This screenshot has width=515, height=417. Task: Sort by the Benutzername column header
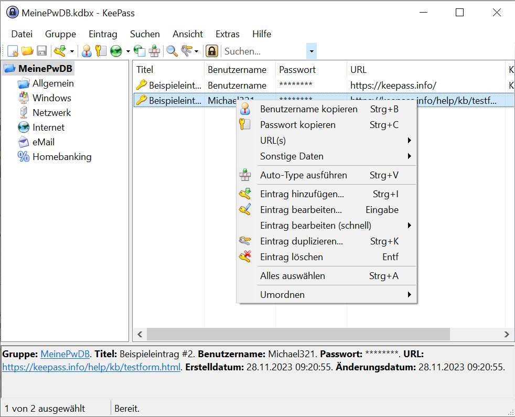tap(240, 70)
